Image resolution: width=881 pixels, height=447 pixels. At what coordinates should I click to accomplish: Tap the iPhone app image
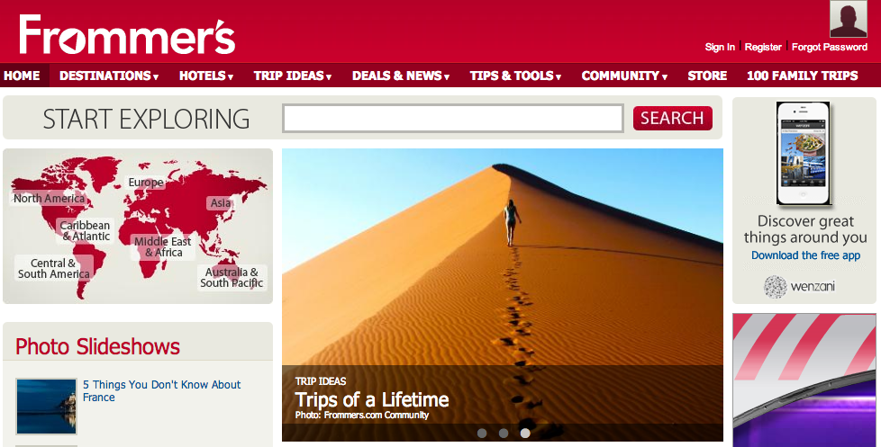(804, 153)
